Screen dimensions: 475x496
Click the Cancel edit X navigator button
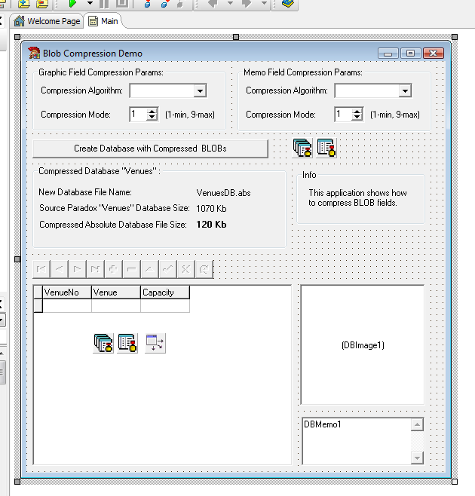click(185, 268)
